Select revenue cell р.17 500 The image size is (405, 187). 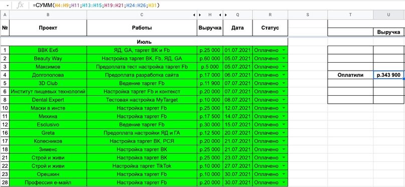point(210,116)
